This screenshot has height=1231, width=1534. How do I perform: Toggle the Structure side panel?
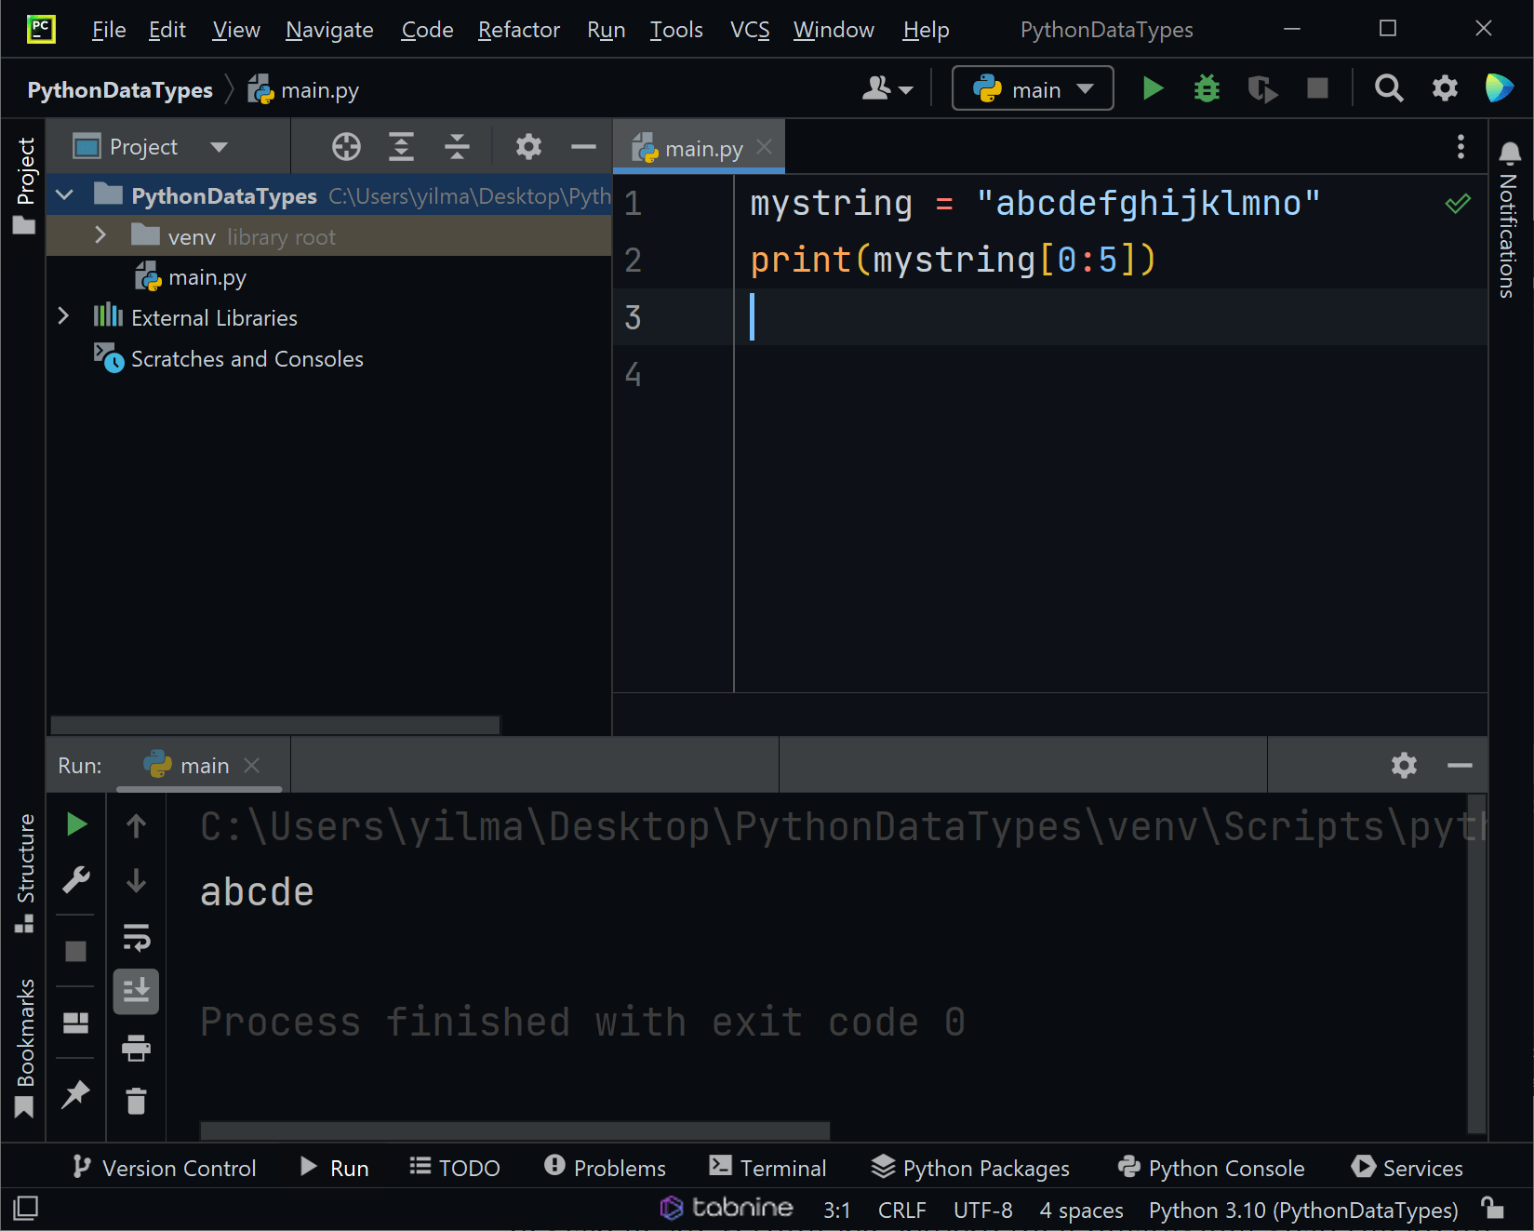coord(25,873)
